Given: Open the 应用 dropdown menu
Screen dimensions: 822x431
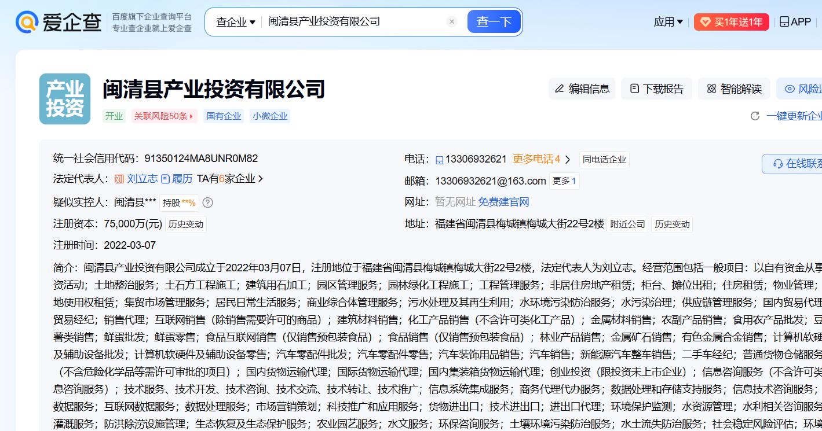Looking at the screenshot, I should click(668, 22).
